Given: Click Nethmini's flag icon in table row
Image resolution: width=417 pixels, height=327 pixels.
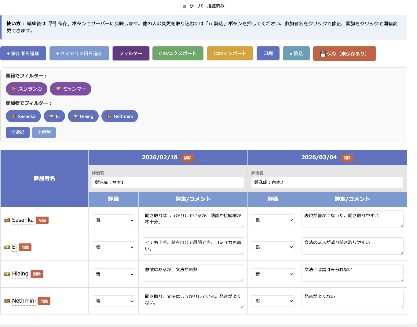Looking at the screenshot, I should 7,301.
